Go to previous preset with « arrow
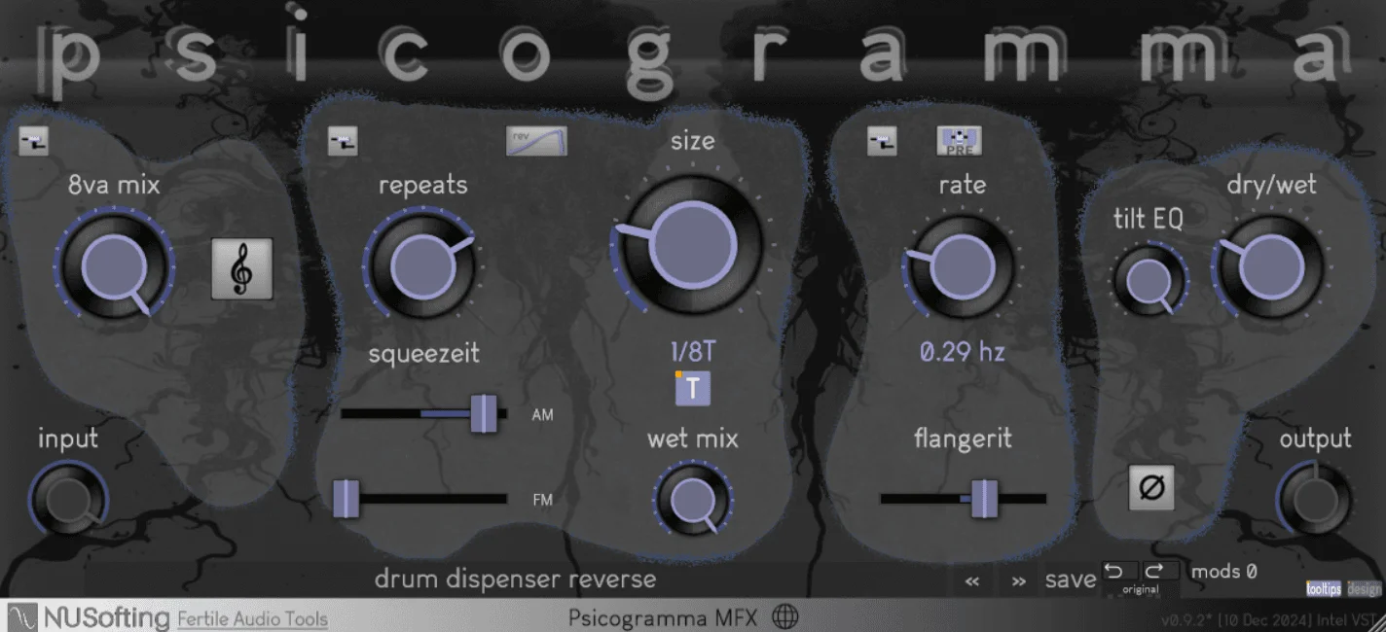 coord(972,580)
